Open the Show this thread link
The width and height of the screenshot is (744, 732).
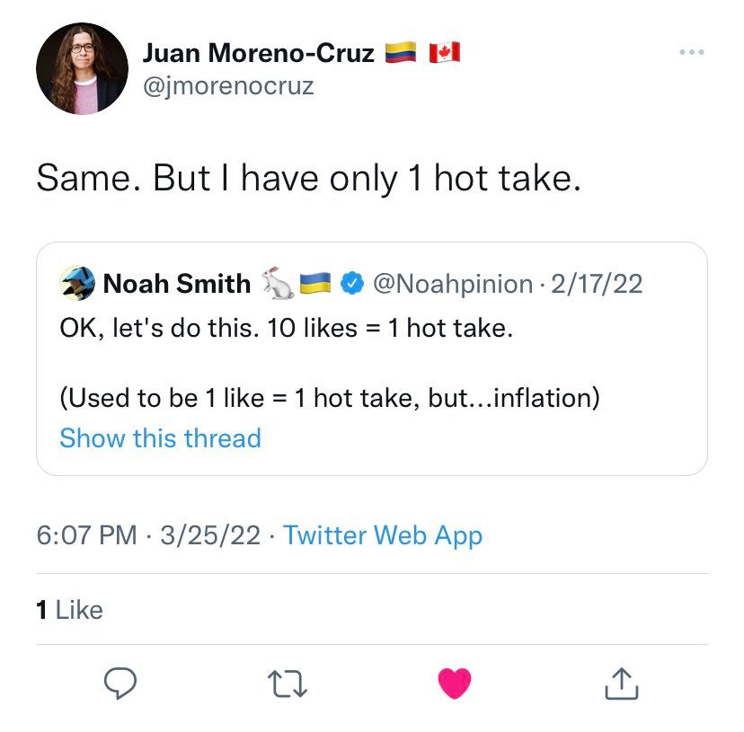(160, 438)
